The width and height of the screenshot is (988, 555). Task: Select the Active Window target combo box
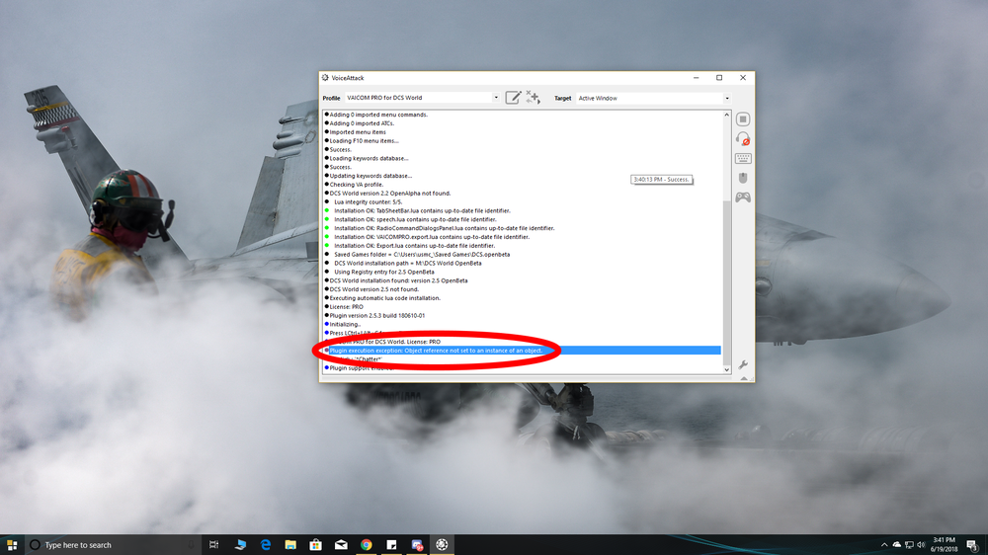(x=653, y=99)
